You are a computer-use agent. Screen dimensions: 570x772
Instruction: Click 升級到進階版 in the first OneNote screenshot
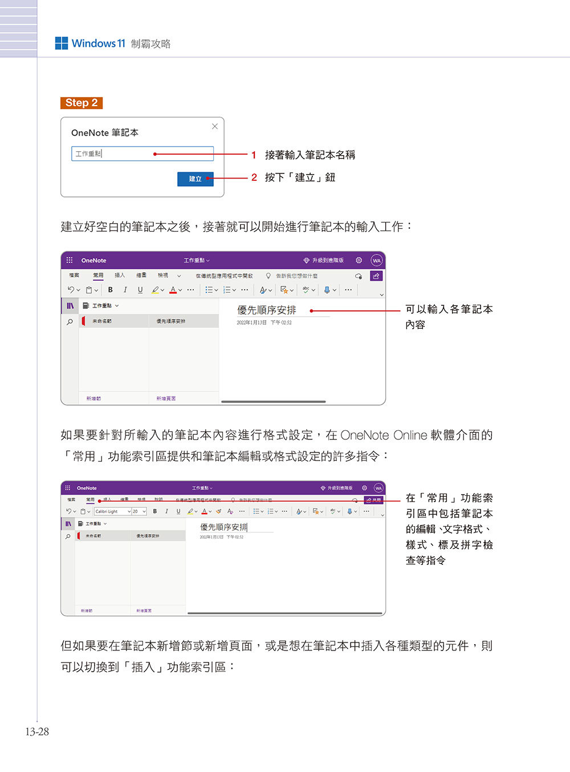point(324,260)
